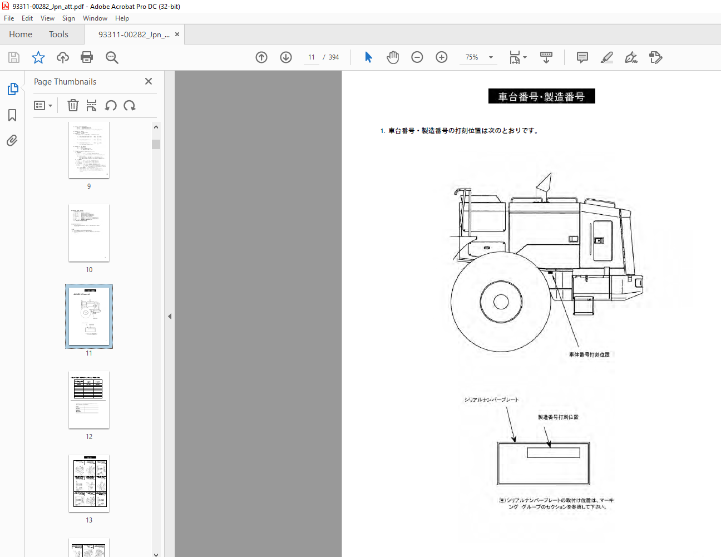Open the Sign document tool
The width and height of the screenshot is (721, 557).
(x=631, y=57)
